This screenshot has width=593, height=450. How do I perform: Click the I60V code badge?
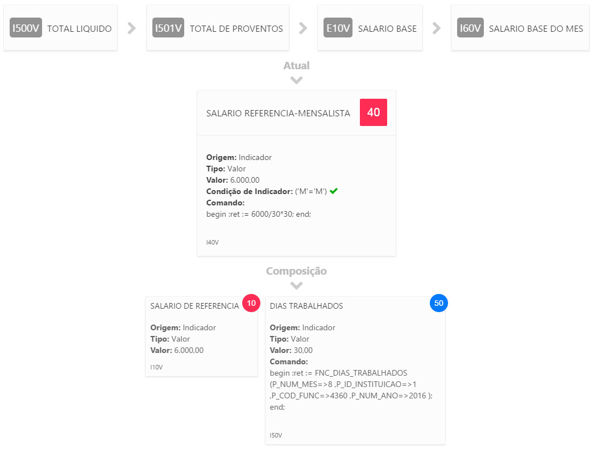point(470,28)
